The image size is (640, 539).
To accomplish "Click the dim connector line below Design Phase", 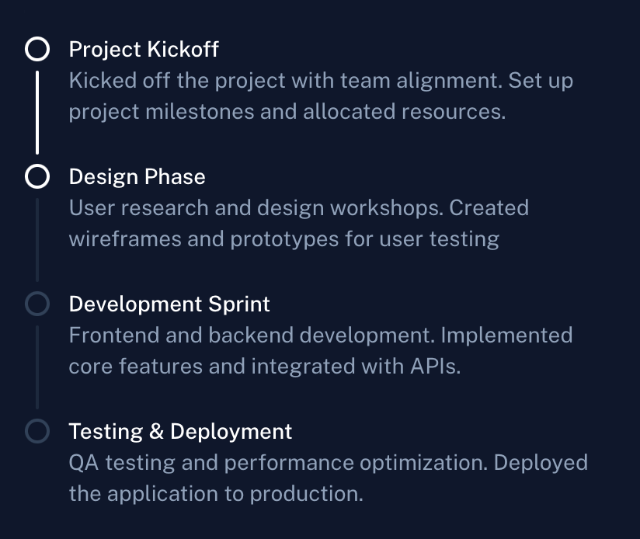I will pos(37,240).
